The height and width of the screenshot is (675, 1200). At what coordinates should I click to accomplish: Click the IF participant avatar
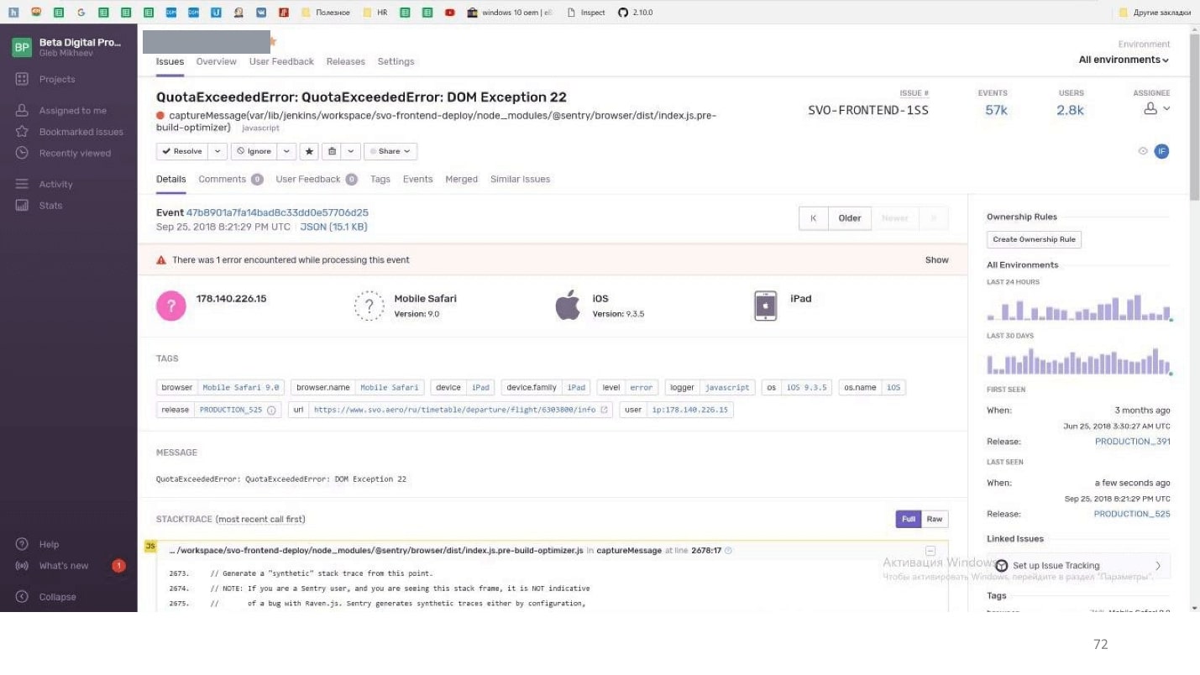[1161, 151]
